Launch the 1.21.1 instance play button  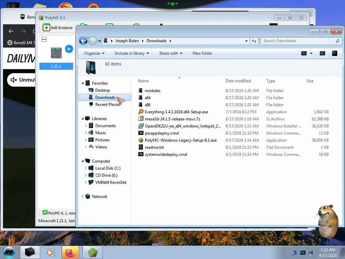pos(69,49)
